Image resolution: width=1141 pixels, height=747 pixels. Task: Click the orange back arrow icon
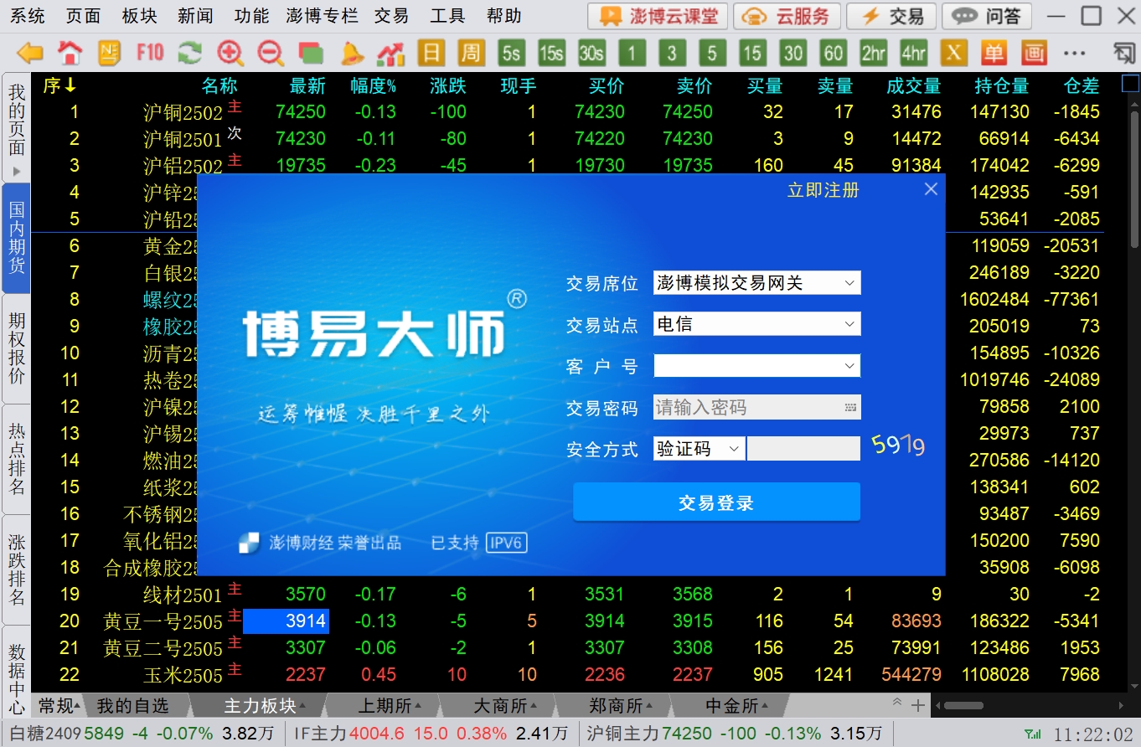click(x=30, y=54)
